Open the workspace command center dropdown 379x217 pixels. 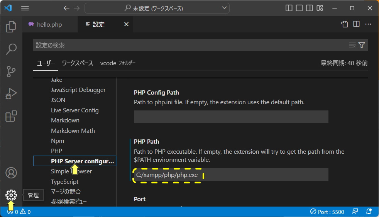coord(224,8)
